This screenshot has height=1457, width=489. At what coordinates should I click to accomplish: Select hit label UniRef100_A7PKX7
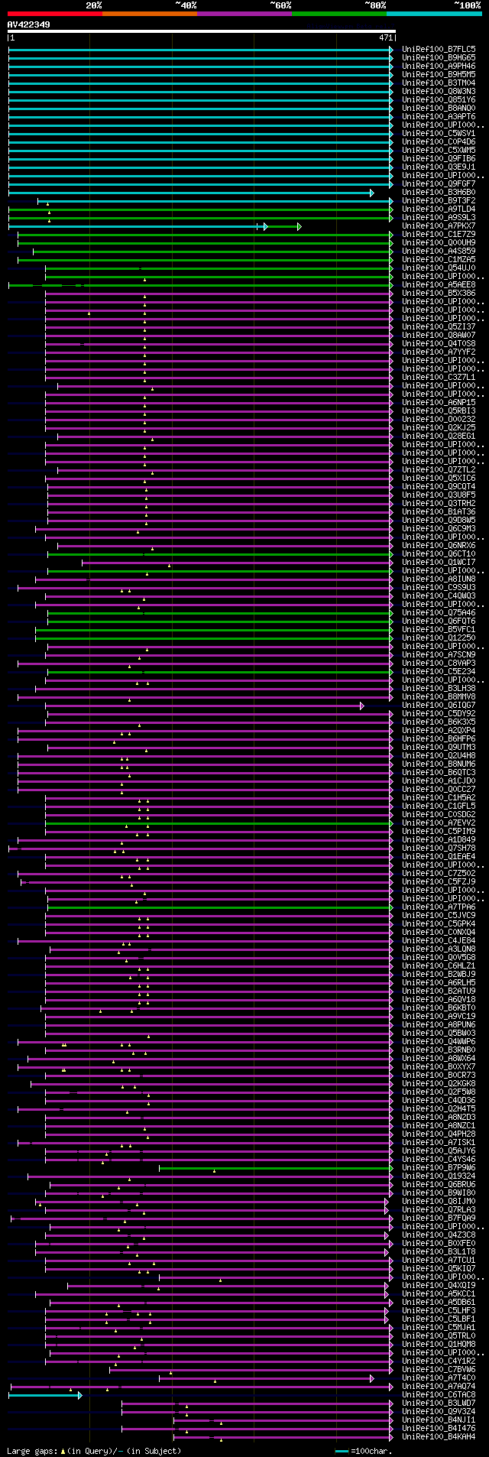click(439, 226)
